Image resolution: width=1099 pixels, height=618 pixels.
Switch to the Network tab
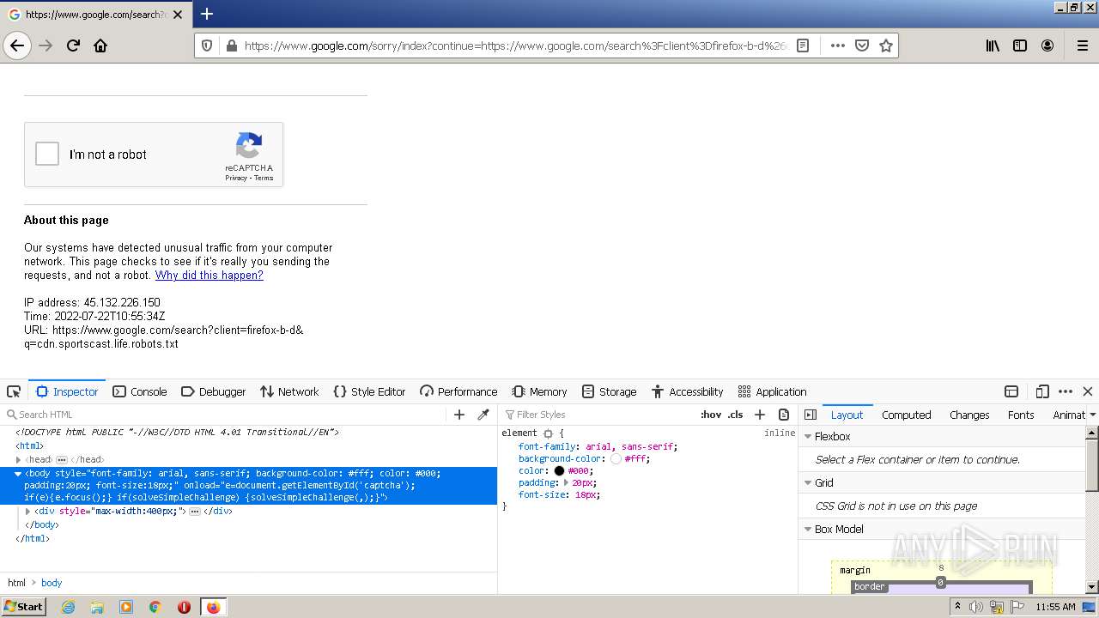pyautogui.click(x=289, y=391)
